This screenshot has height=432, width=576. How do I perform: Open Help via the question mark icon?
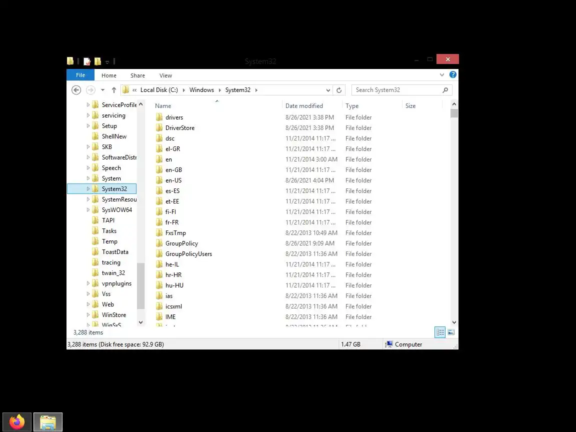click(x=453, y=74)
